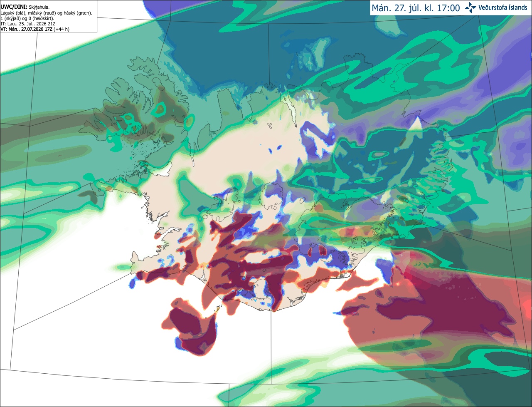Select the Mán. 27. júl. kl. 17:00 timestamp
This screenshot has height=407, width=532.
(416, 8)
